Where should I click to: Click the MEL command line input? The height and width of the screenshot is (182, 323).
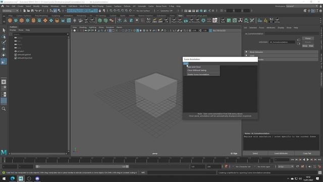point(182,173)
